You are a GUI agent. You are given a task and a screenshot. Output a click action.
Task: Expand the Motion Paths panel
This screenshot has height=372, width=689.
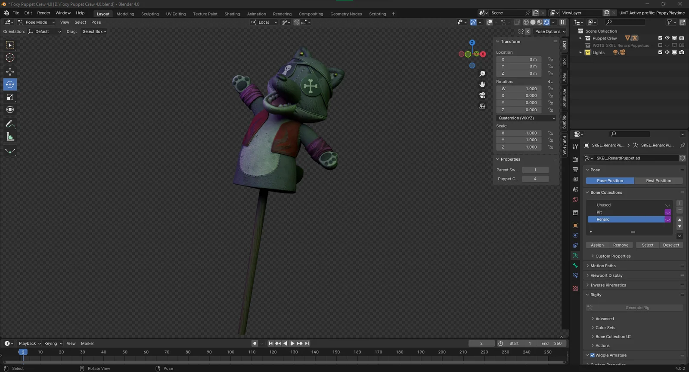pyautogui.click(x=603, y=266)
